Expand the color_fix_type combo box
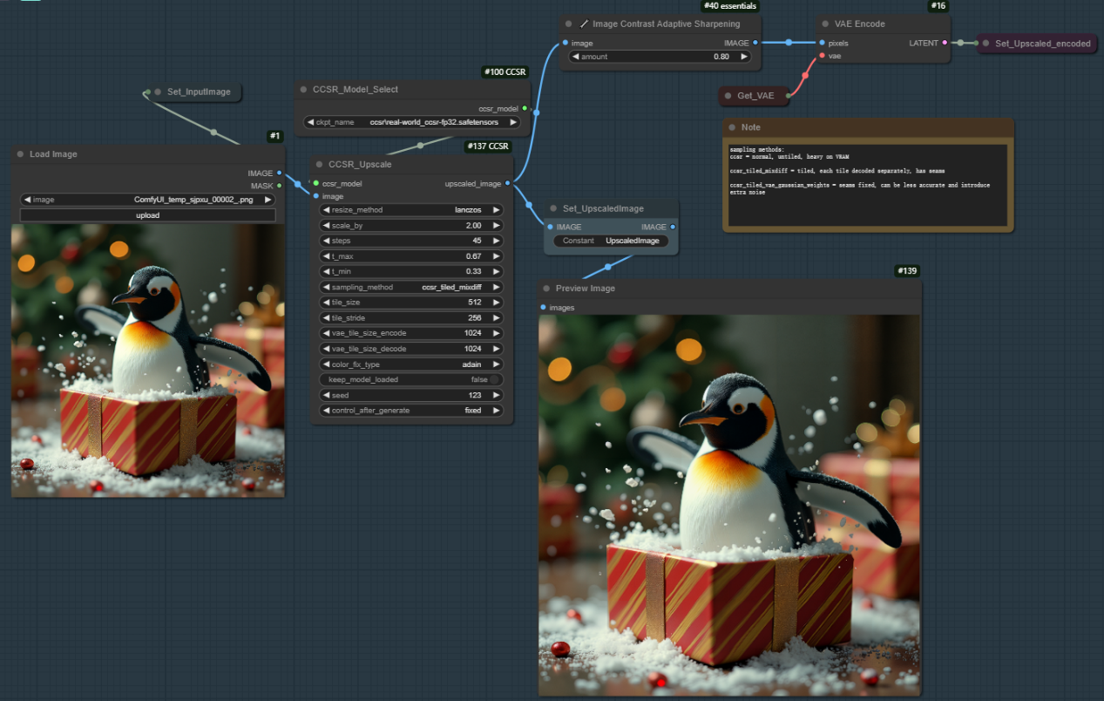Screen dimensions: 1104x701 tap(411, 364)
